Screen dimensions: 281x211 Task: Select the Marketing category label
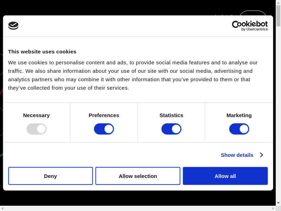239,115
